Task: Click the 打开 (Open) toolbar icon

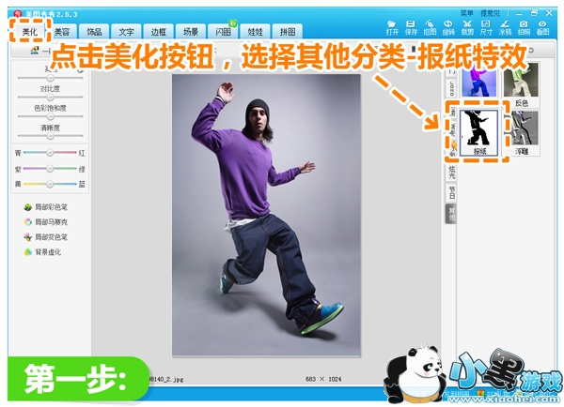Action: (392, 26)
